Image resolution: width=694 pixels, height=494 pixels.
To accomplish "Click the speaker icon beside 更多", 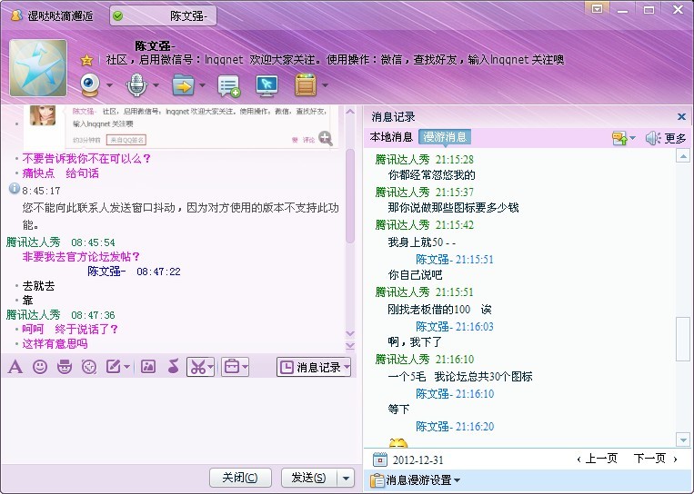I will point(652,138).
